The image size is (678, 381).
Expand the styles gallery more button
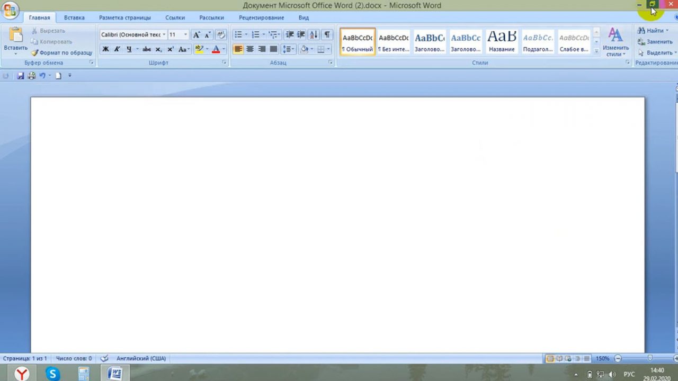[x=596, y=51]
